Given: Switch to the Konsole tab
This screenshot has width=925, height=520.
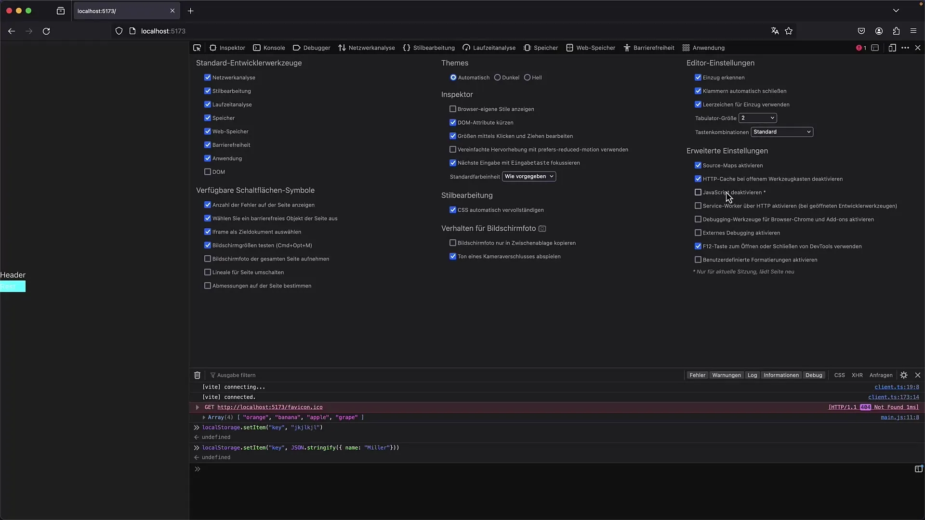Looking at the screenshot, I should [x=269, y=48].
